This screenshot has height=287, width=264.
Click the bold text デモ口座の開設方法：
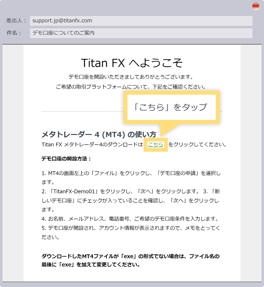point(66,159)
